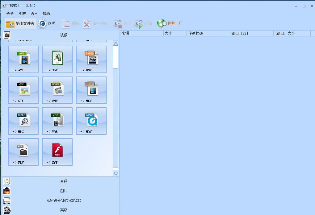Viewport: 315px width, 215px height.
Task: Expand the 光驱设备\DVD\CD\ISO section
Action: pyautogui.click(x=64, y=201)
